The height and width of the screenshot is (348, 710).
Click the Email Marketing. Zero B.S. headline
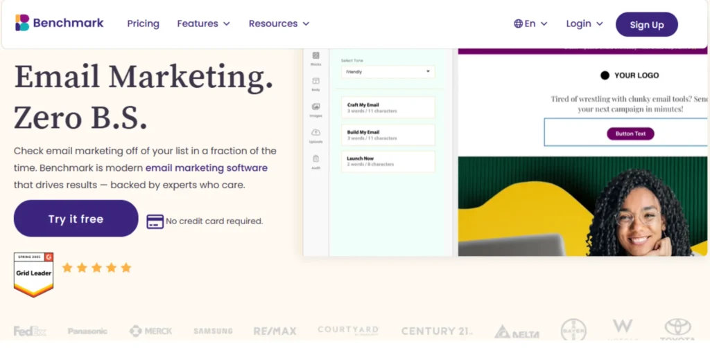(144, 97)
